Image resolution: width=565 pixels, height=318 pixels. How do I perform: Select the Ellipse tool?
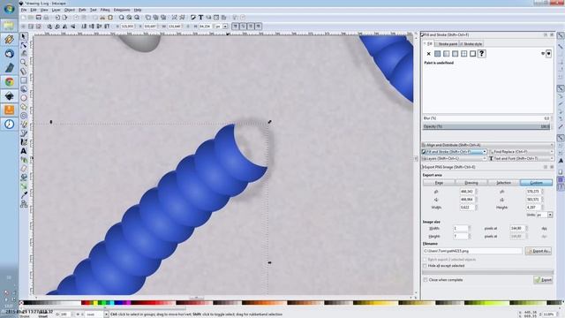pyautogui.click(x=24, y=98)
